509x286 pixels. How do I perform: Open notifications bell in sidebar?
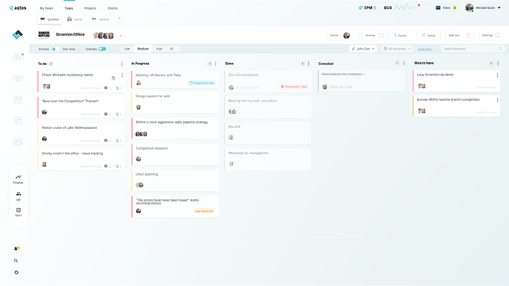[16, 248]
